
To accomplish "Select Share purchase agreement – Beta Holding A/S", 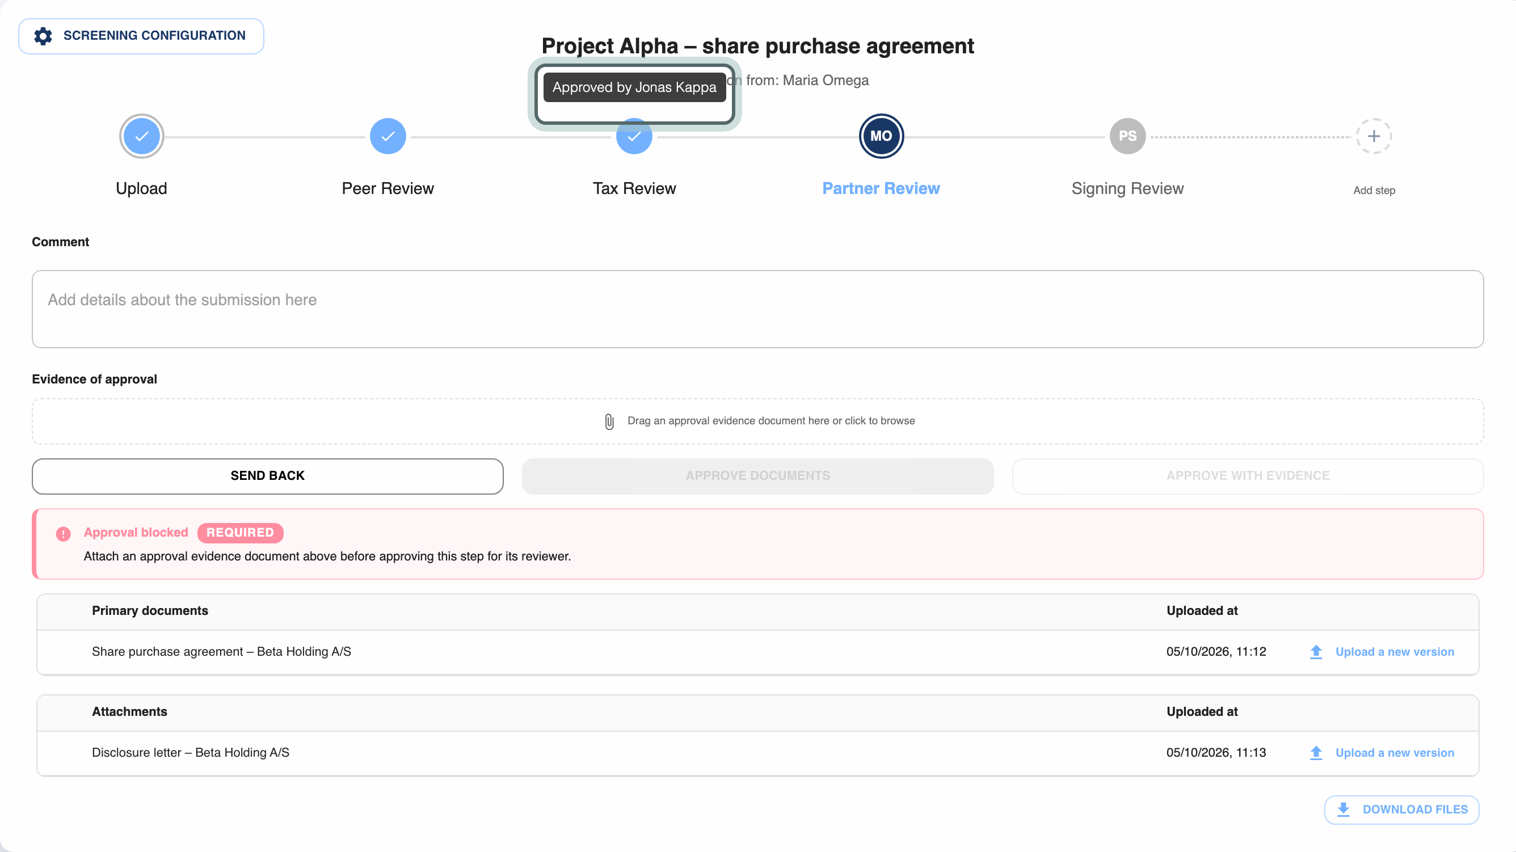I will (221, 651).
